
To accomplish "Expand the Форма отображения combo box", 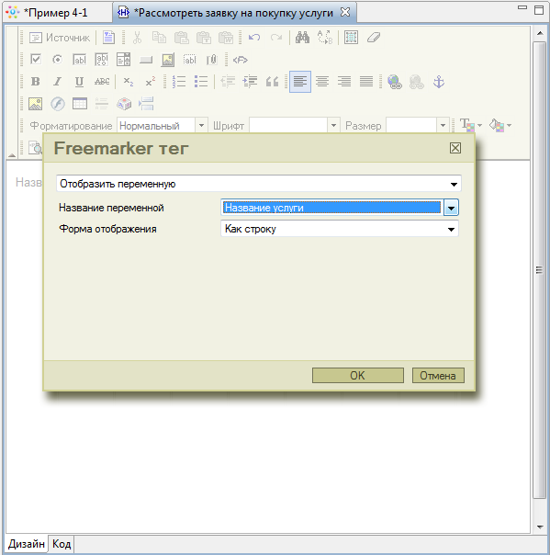I will coord(340,229).
